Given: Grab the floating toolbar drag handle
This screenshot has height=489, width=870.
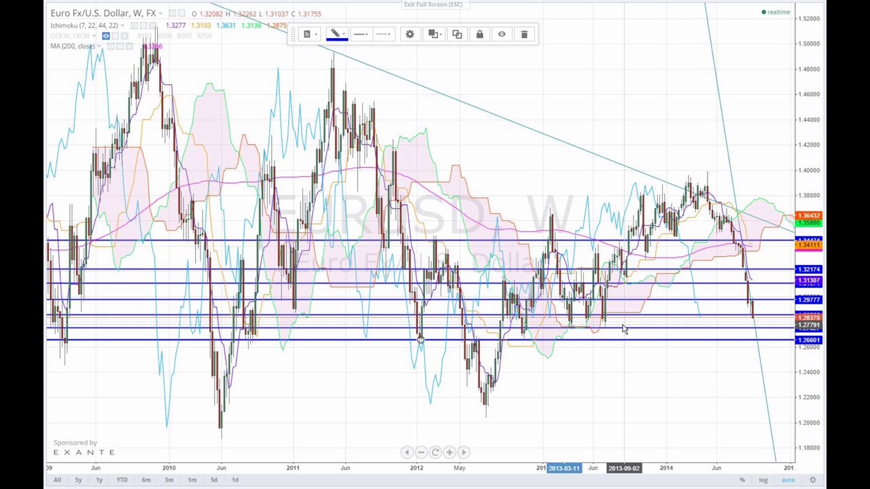Looking at the screenshot, I should pyautogui.click(x=293, y=34).
